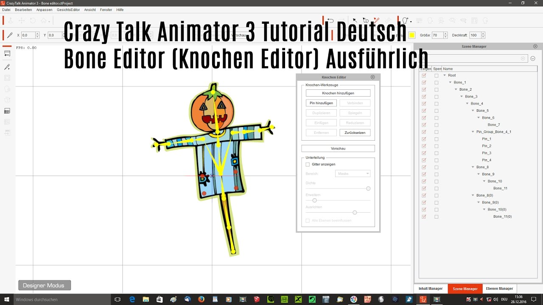The height and width of the screenshot is (305, 543).
Task: Open Task View on the taskbar
Action: (x=118, y=299)
